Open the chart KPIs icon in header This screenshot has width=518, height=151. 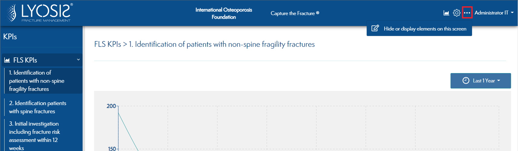pos(446,13)
